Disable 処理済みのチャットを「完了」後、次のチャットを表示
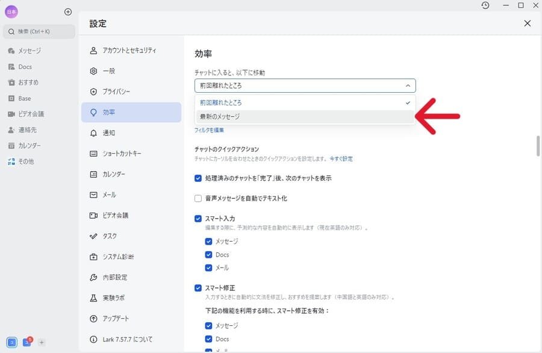Viewport: 542px width, 353px height. tap(198, 178)
